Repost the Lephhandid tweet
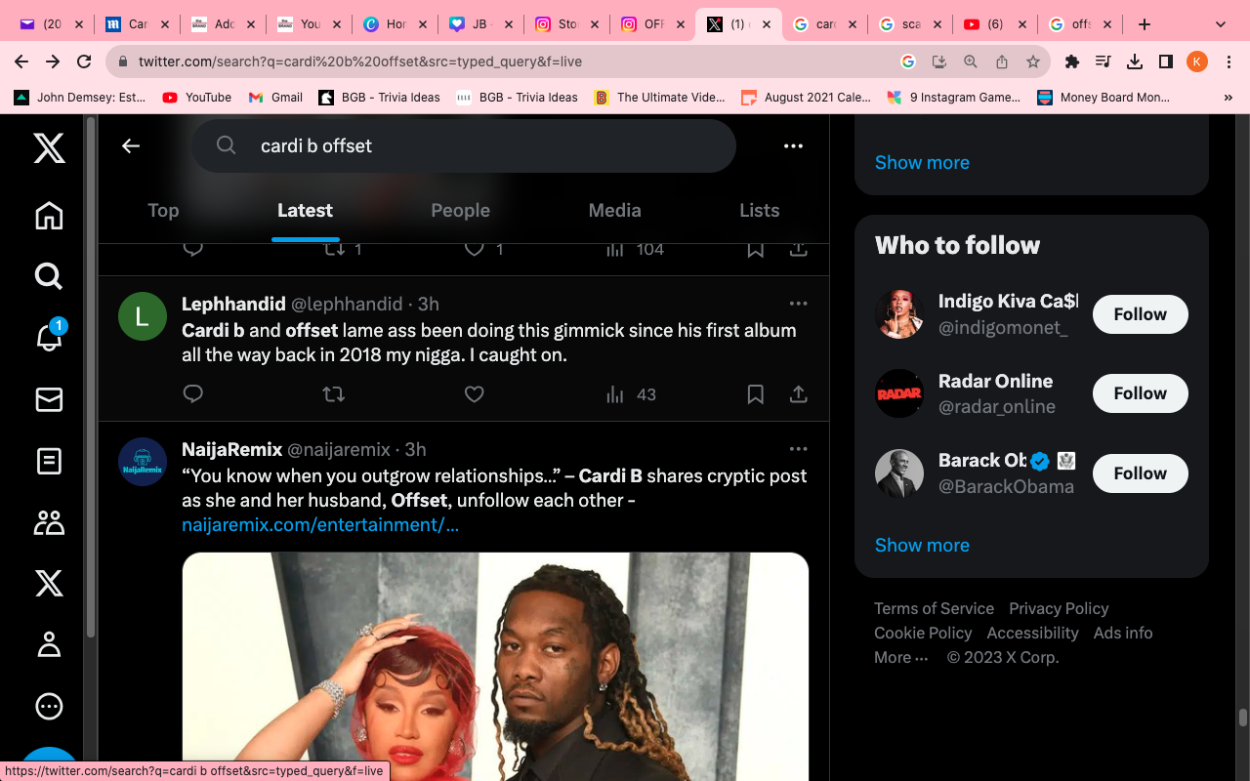Screen dimensions: 1250x781 pyautogui.click(x=334, y=394)
